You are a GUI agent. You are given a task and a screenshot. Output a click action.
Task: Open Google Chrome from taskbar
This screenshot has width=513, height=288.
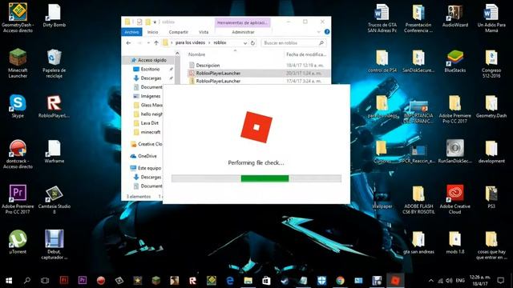(x=340, y=280)
